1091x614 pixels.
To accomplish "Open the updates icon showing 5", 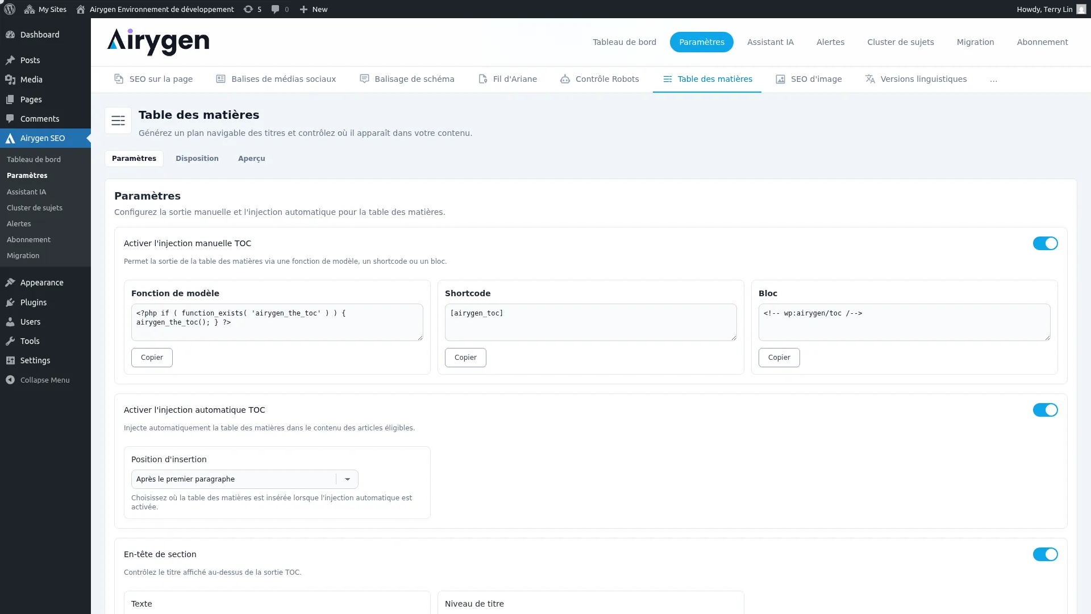I will [248, 9].
